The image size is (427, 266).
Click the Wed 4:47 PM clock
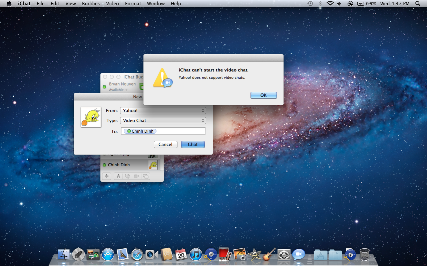click(395, 4)
